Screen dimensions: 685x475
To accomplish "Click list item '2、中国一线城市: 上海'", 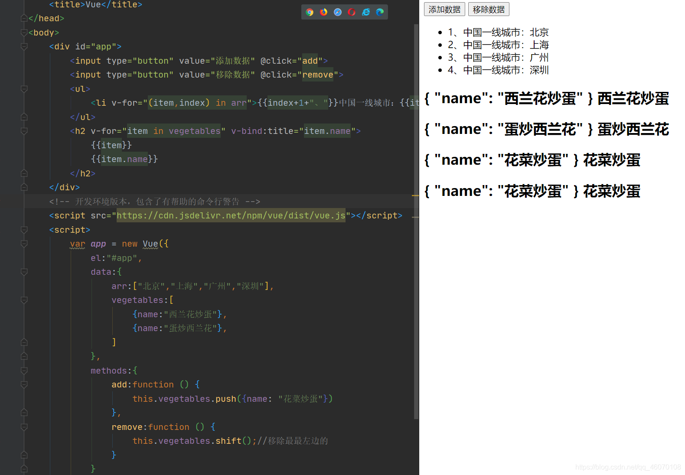I will point(498,45).
